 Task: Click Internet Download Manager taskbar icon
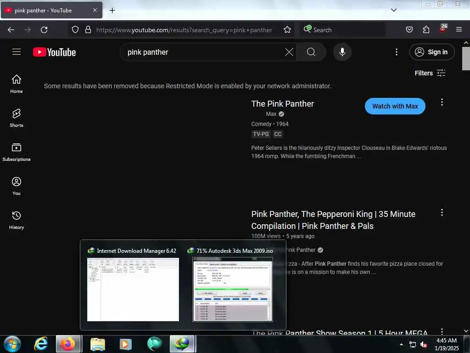tap(182, 344)
